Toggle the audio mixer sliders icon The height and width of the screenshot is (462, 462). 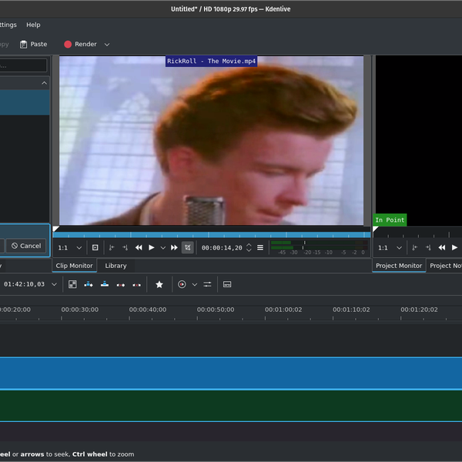tap(207, 284)
